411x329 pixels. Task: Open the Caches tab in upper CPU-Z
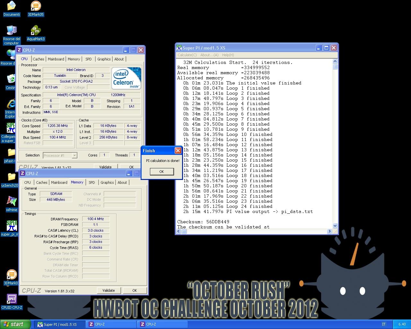pyautogui.click(x=39, y=59)
